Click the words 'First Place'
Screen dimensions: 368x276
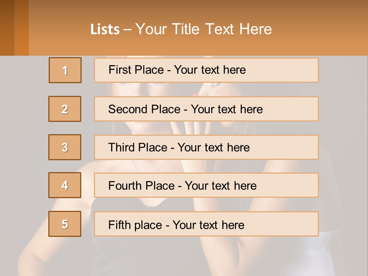(x=136, y=70)
